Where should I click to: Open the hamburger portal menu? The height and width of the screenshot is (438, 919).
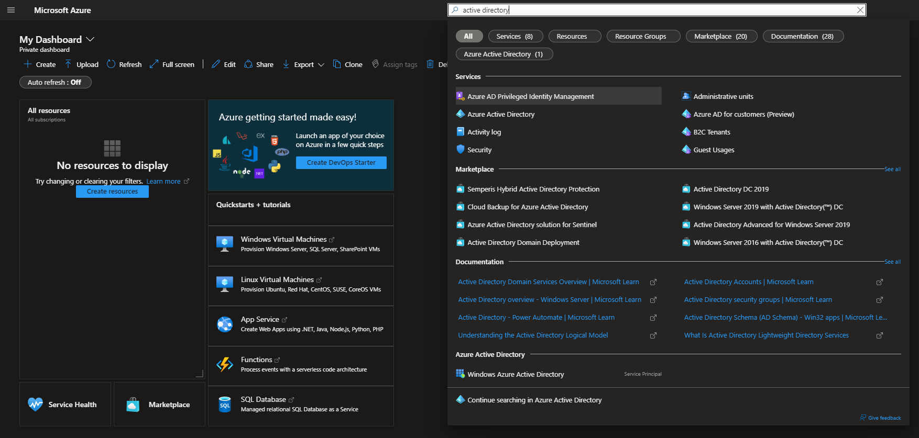pos(10,10)
